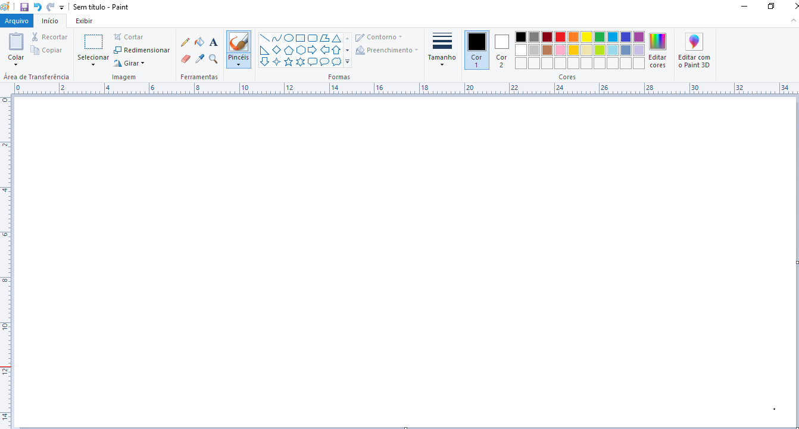Activate Cor 2 background color
The image size is (799, 429).
click(501, 49)
